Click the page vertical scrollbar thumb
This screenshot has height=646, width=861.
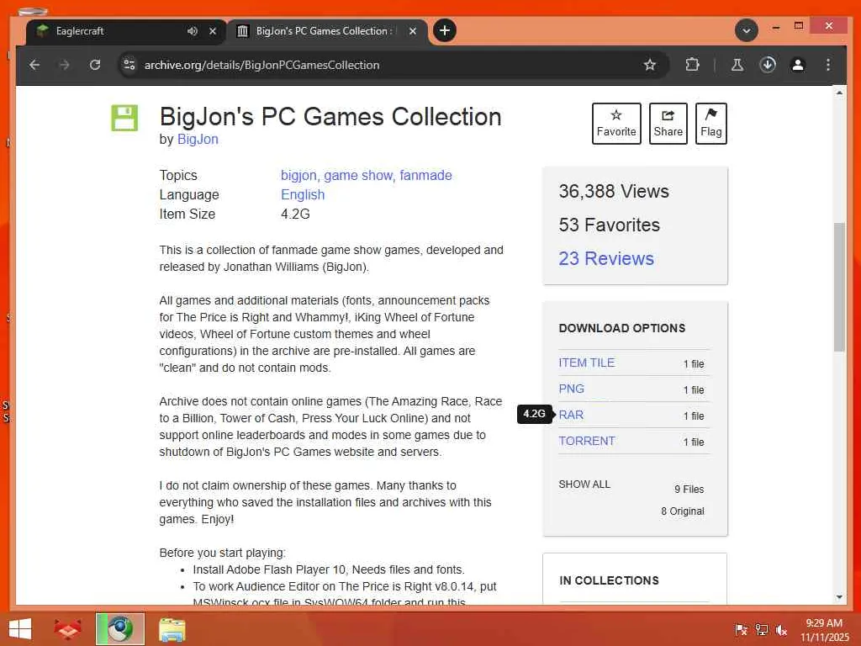point(839,287)
